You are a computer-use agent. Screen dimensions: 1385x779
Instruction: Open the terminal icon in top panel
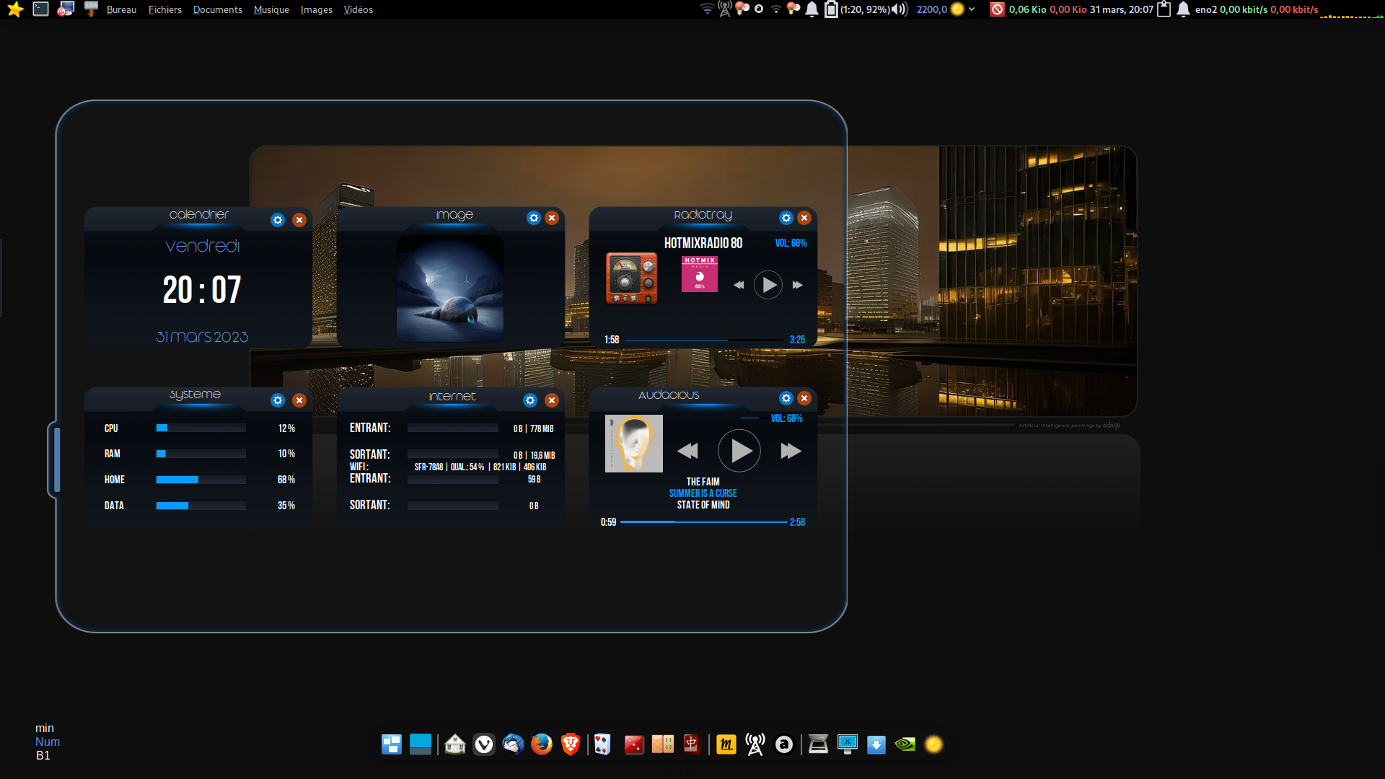click(41, 9)
